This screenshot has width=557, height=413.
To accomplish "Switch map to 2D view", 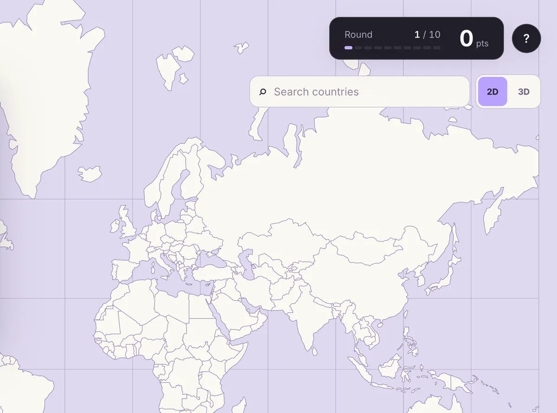I will coord(492,92).
